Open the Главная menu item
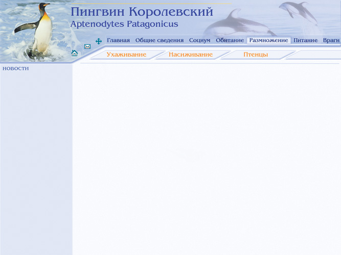 coord(118,40)
